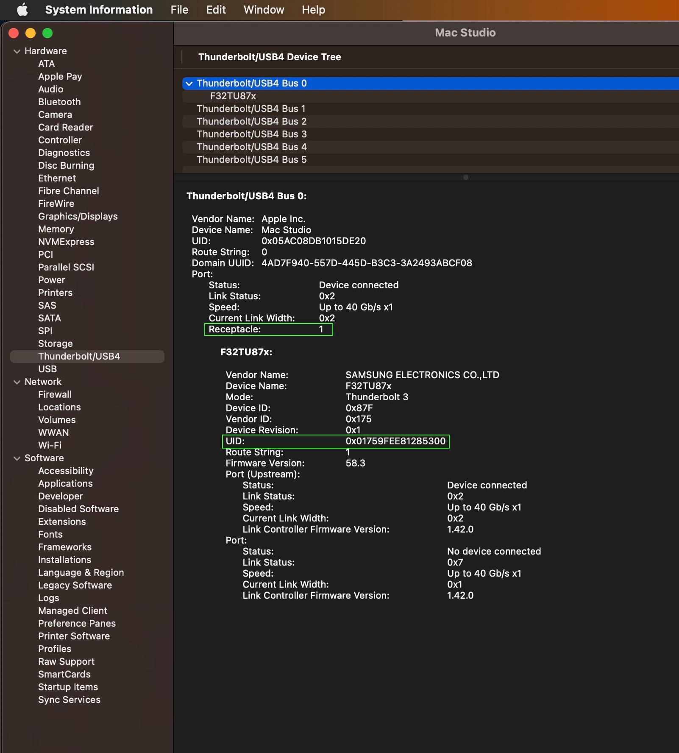Select Fibre Channel in sidebar

pos(68,191)
